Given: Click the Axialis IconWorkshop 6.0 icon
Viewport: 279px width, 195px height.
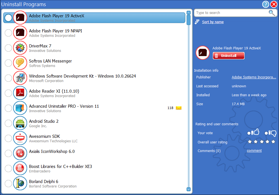Looking at the screenshot, I should (20, 153).
